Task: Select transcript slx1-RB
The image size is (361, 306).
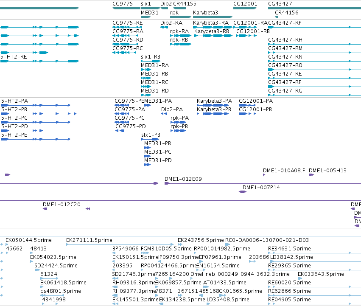Action: [x=151, y=57]
